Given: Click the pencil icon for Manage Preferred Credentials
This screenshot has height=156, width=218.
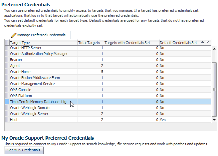Looking at the screenshot, I should pyautogui.click(x=14, y=35).
